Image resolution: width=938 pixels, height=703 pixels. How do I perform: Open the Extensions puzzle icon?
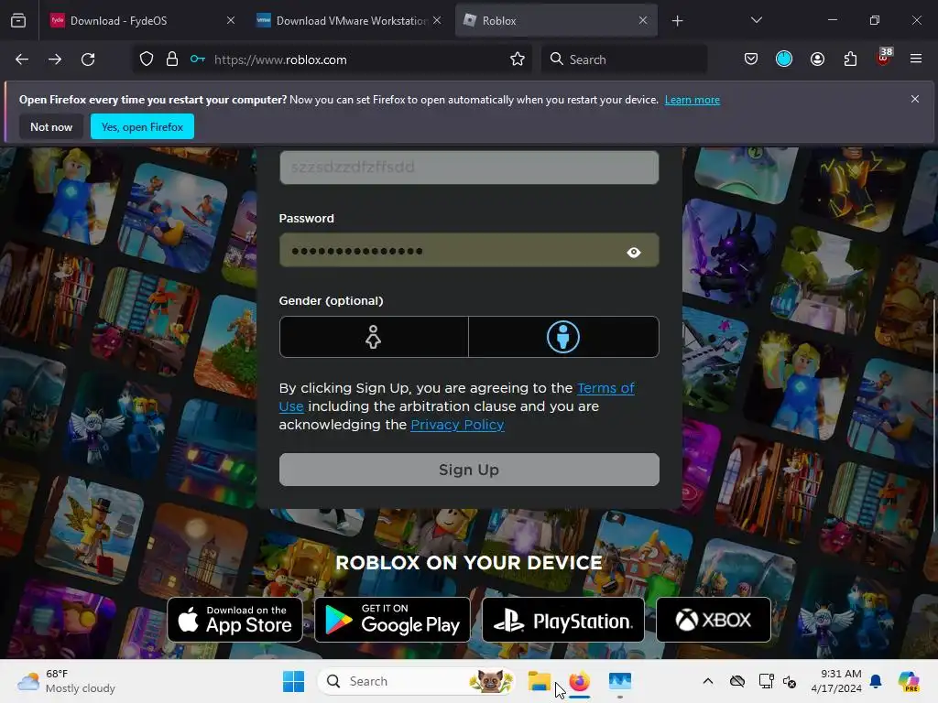(850, 59)
